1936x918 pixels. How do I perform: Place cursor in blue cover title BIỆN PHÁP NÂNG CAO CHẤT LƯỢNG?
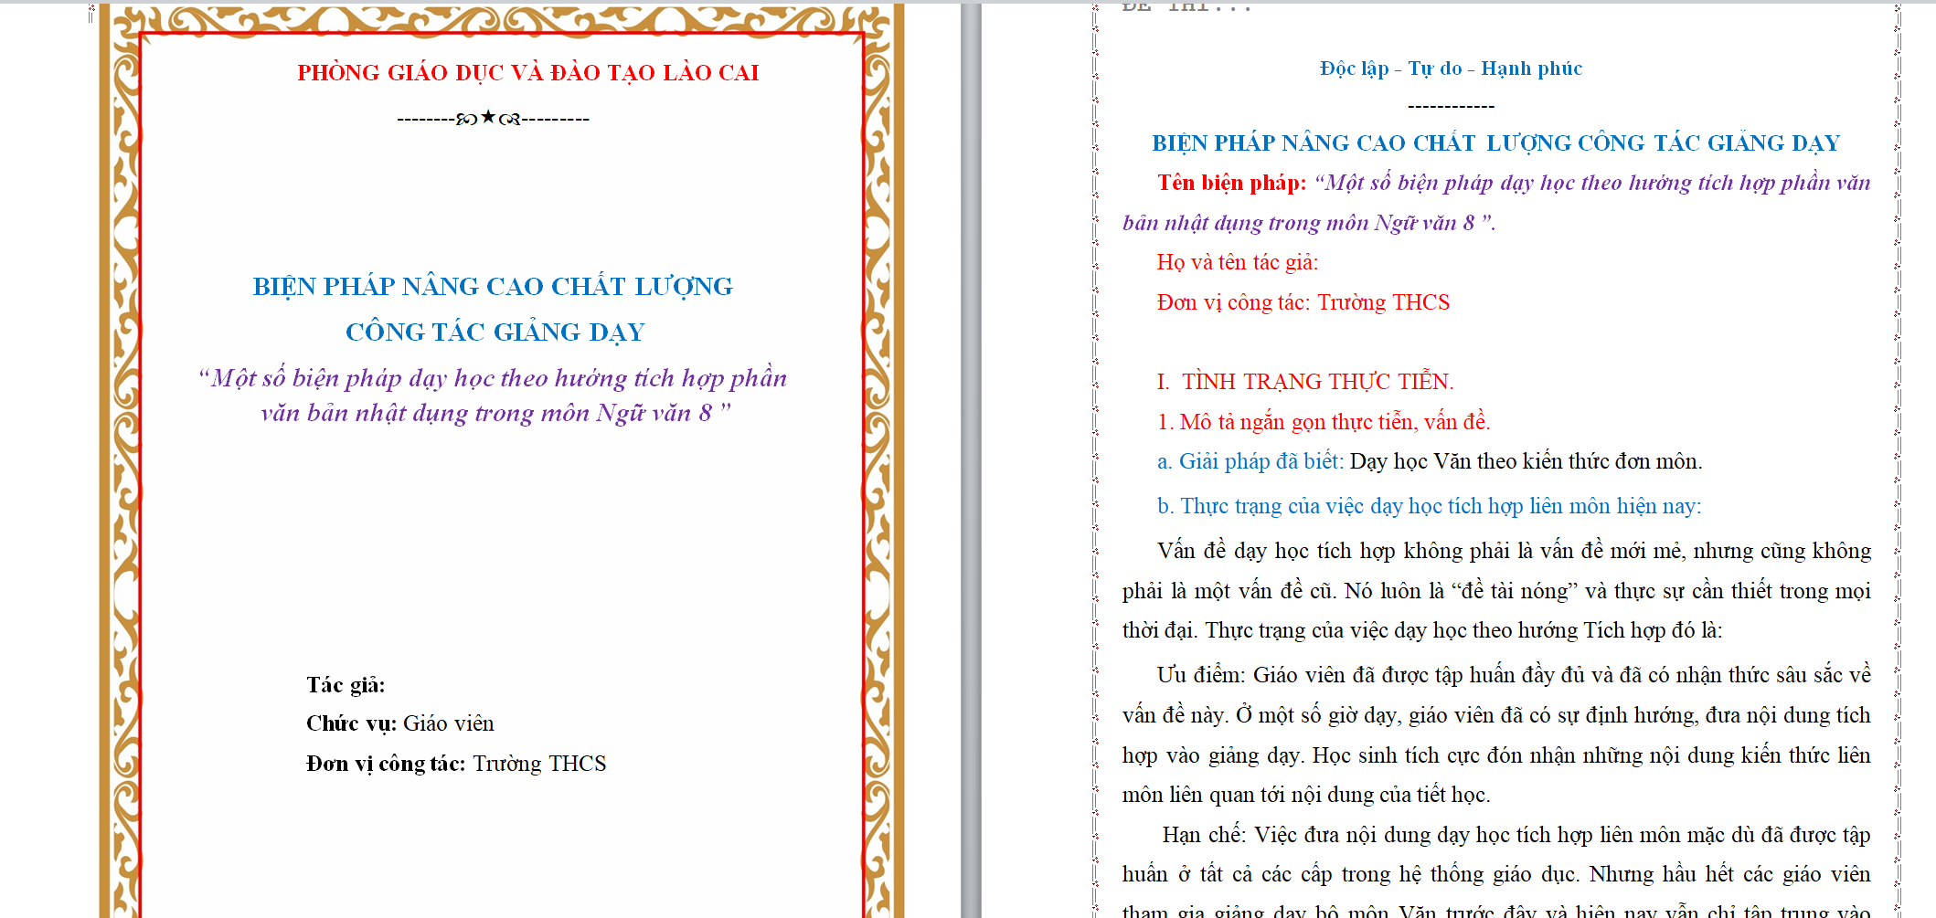click(492, 287)
